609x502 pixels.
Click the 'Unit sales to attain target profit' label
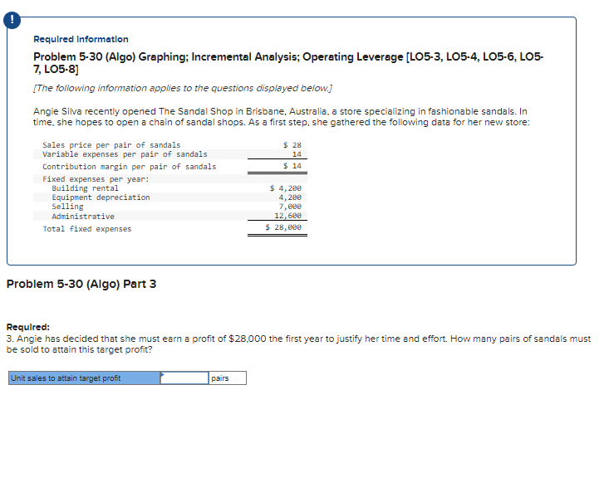84,378
